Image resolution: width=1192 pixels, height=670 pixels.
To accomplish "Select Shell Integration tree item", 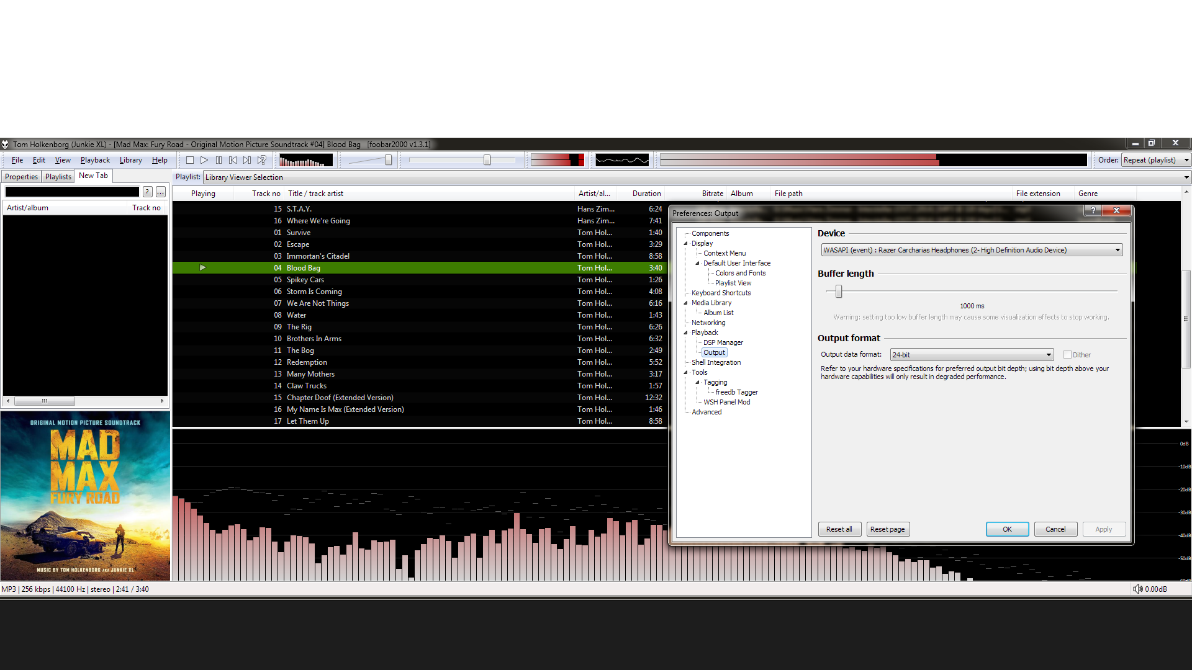I will (x=716, y=362).
